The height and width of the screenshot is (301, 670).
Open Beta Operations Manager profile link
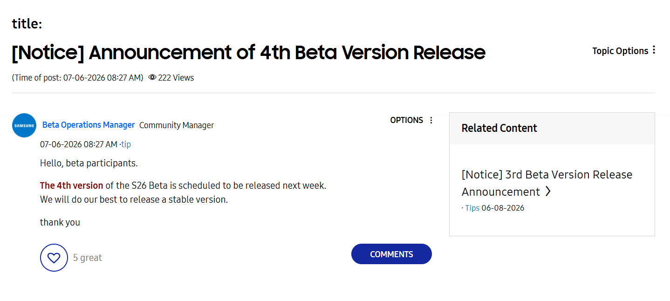tap(89, 125)
